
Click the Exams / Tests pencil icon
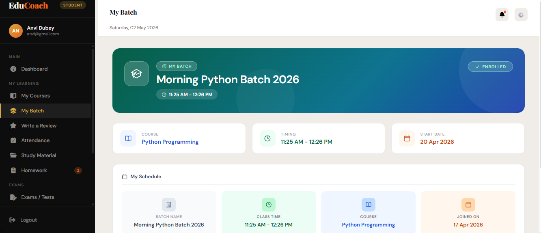click(x=13, y=197)
